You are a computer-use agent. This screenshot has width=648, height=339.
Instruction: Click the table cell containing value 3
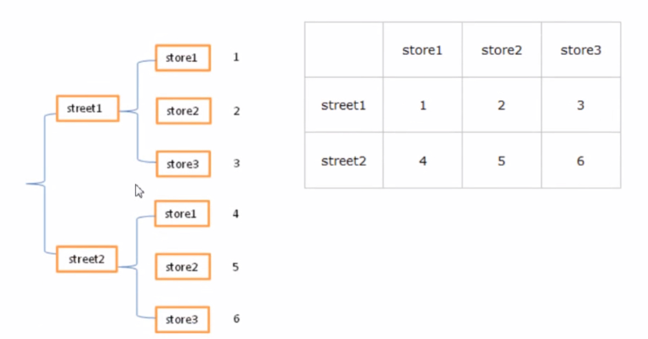click(581, 105)
